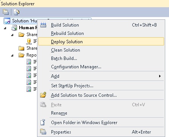Click the Open Folder in Windows Explorer icon
169x137 pixels.
pyautogui.click(x=43, y=122)
